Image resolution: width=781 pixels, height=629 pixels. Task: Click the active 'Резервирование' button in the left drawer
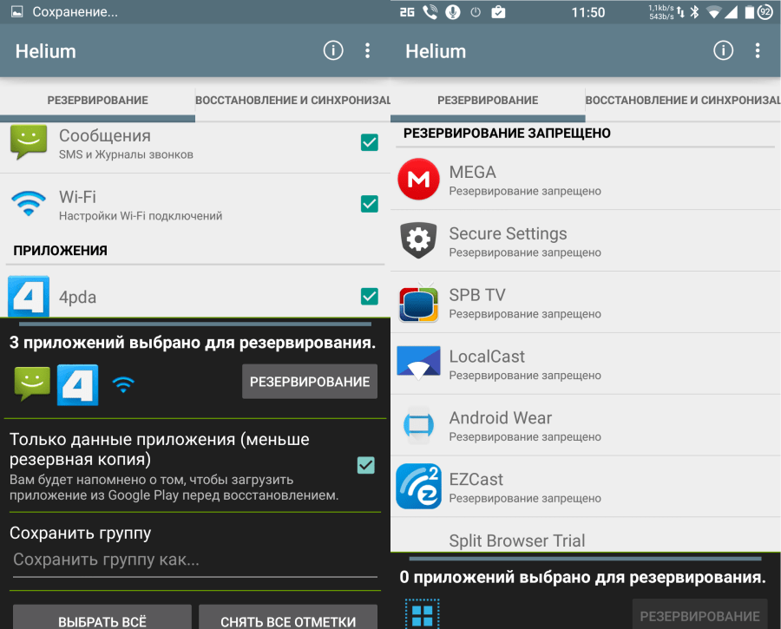(310, 382)
